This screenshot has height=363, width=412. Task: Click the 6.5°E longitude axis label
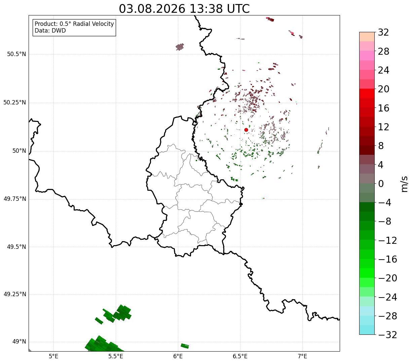pyautogui.click(x=240, y=356)
